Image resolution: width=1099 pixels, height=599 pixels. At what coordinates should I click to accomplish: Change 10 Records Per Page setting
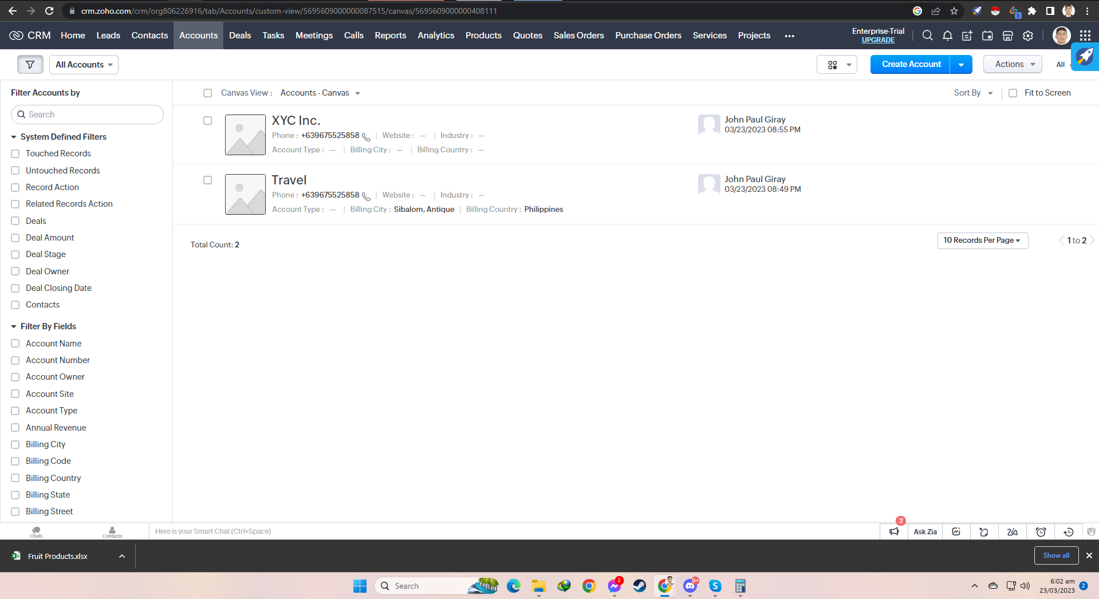pyautogui.click(x=982, y=241)
